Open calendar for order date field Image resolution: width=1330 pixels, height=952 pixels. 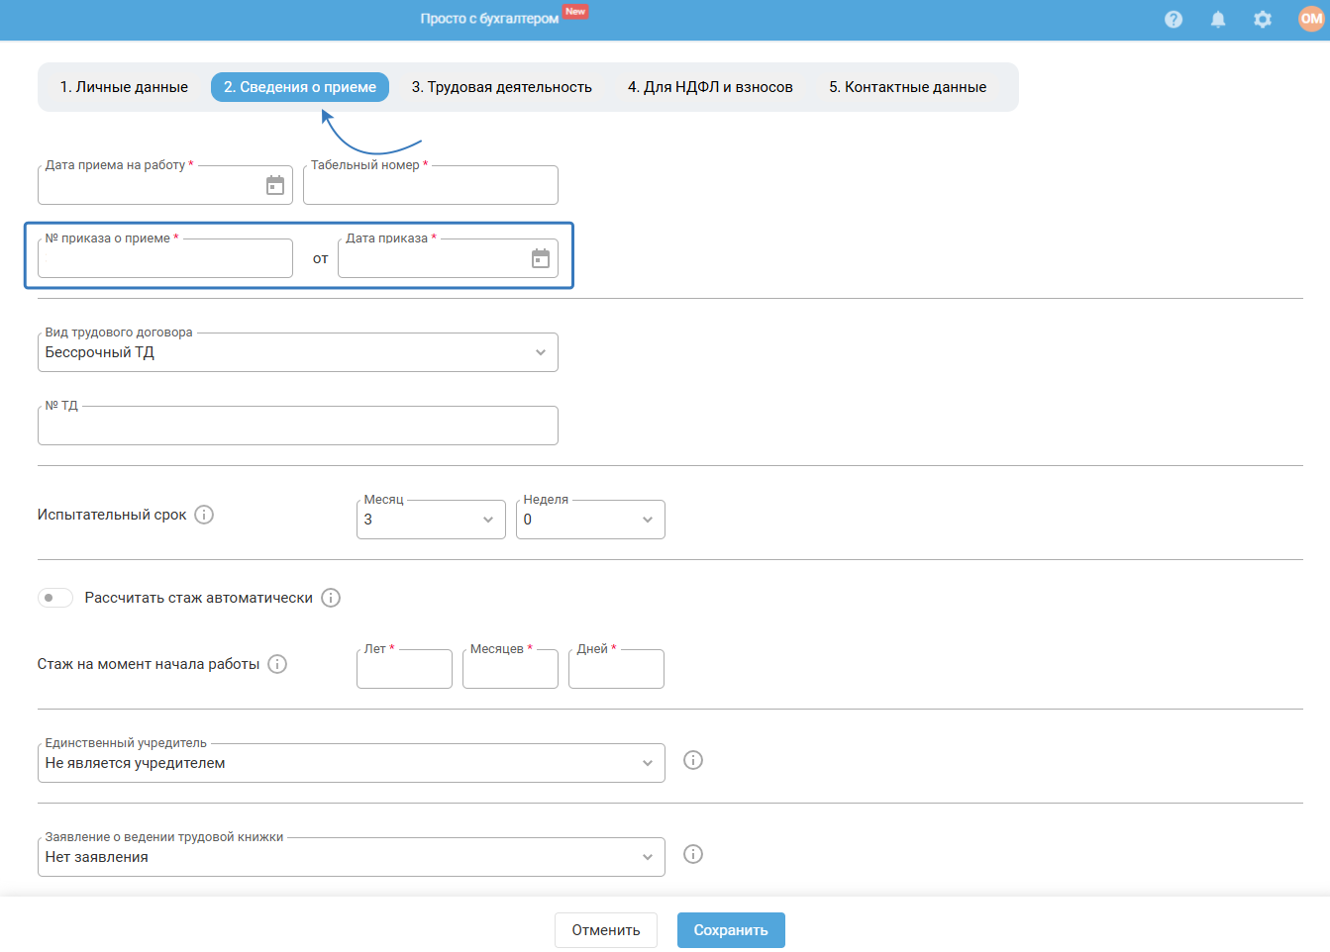[x=541, y=258]
